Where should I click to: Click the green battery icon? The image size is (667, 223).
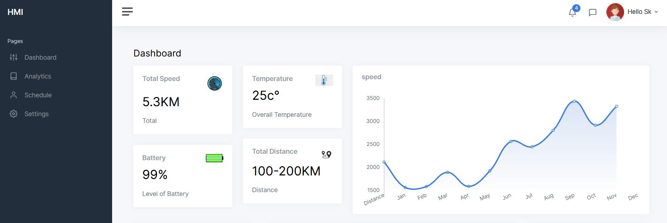[x=214, y=158]
